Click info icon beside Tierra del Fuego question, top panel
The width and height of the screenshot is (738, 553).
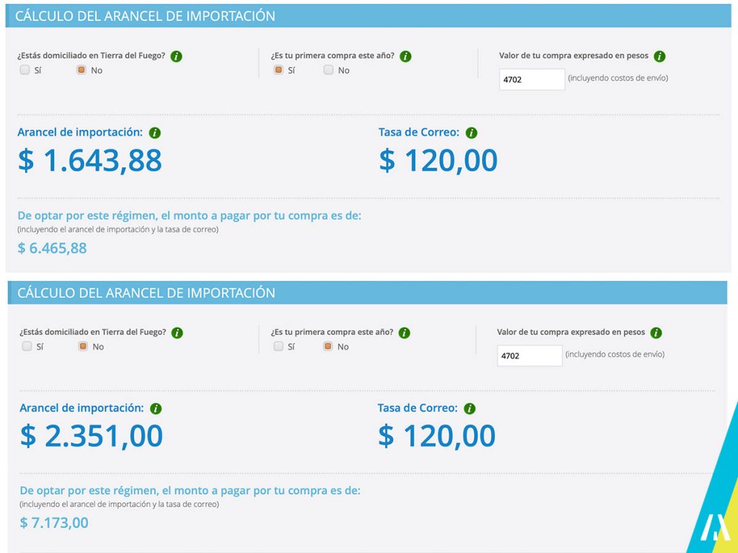(x=177, y=56)
